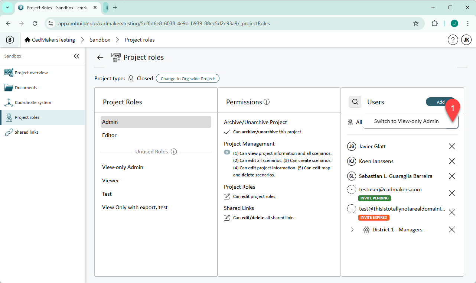476x283 pixels.
Task: Open the Chrome profile J avatar
Action: tap(454, 23)
